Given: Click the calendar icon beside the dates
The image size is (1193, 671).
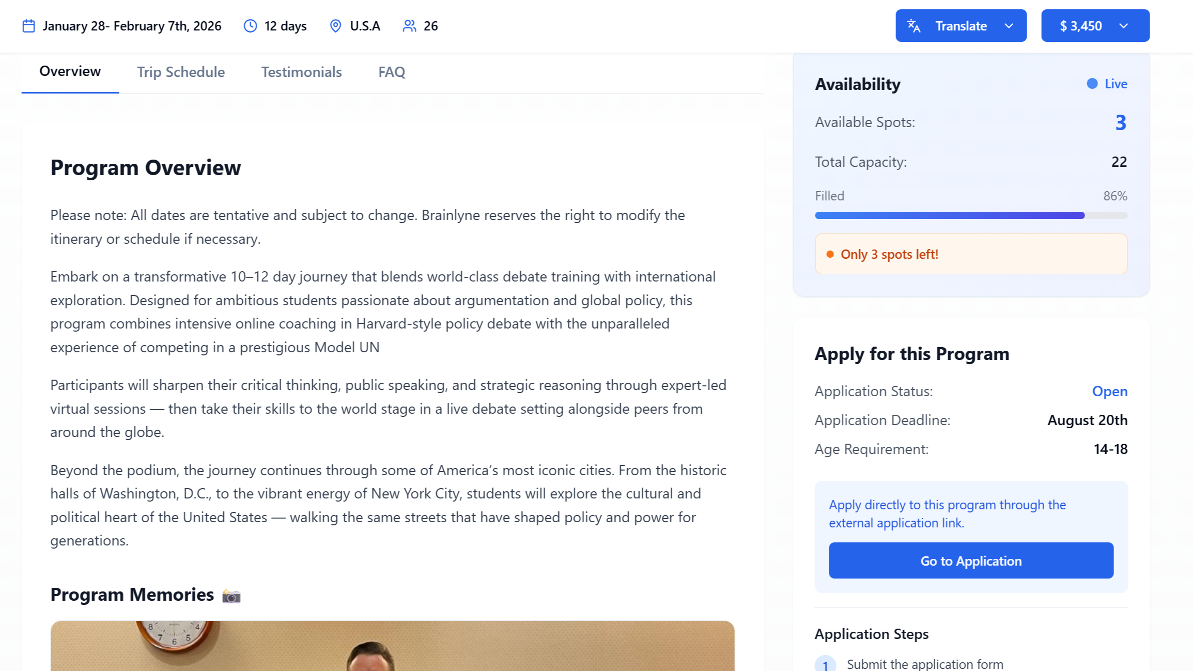Looking at the screenshot, I should [x=29, y=26].
